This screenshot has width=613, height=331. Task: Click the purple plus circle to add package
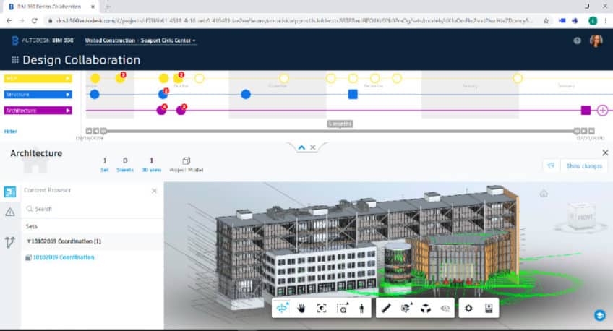(x=602, y=110)
